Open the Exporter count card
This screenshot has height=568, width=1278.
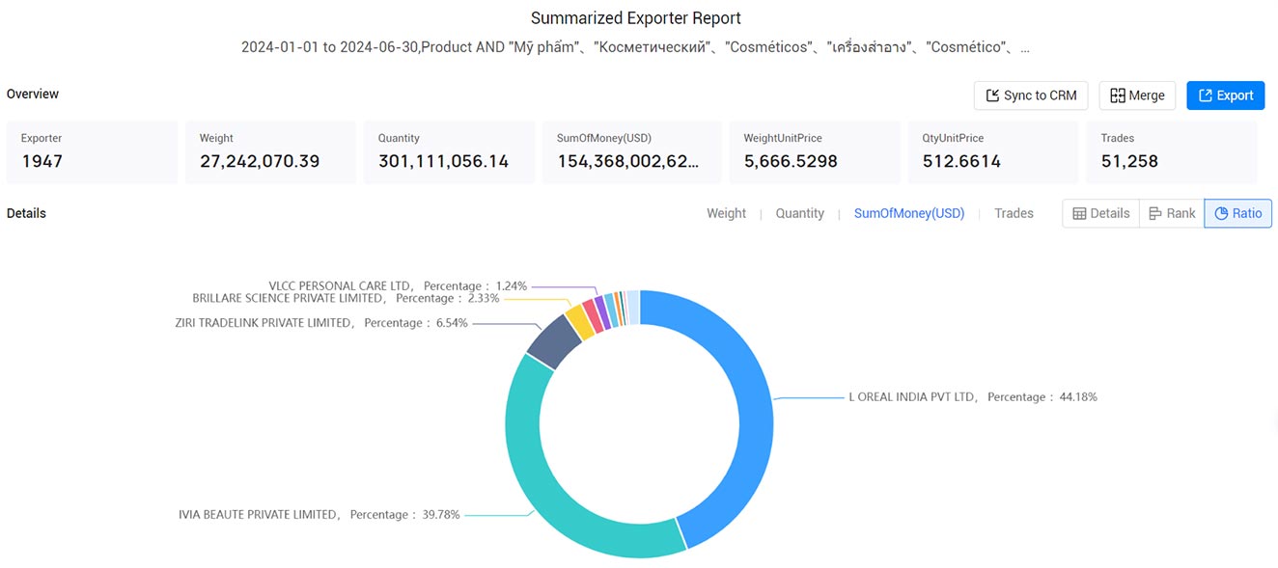pyautogui.click(x=92, y=152)
